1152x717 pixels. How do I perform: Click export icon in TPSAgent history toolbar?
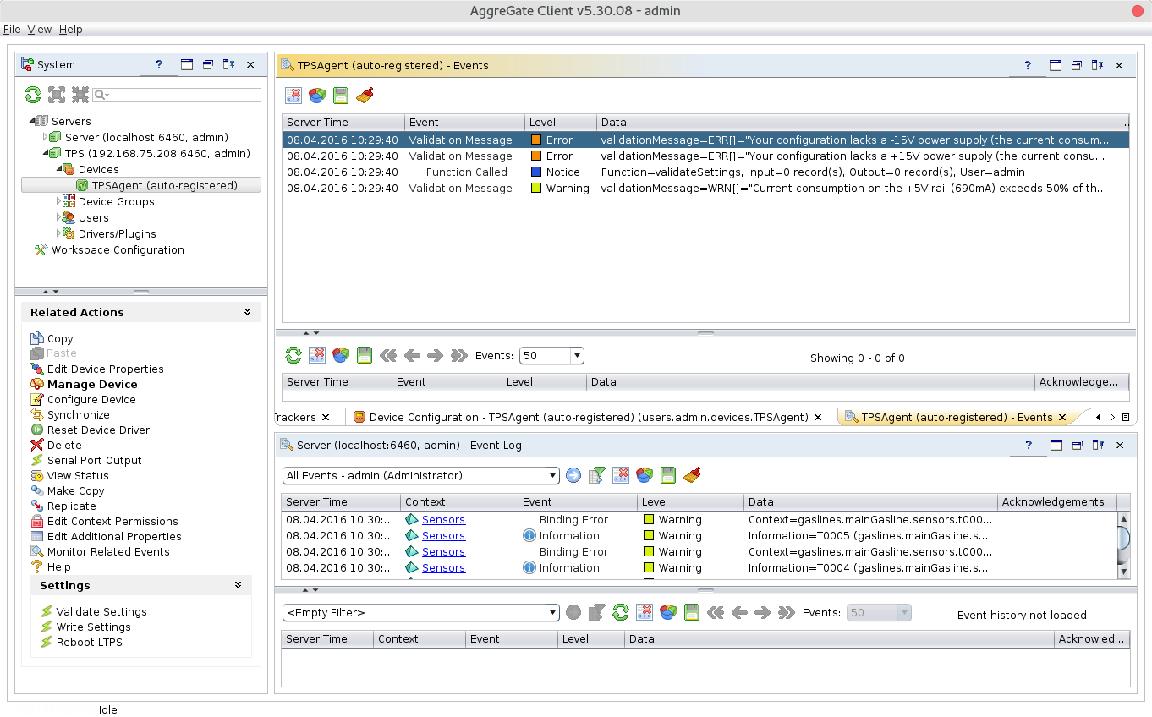pyautogui.click(x=365, y=355)
